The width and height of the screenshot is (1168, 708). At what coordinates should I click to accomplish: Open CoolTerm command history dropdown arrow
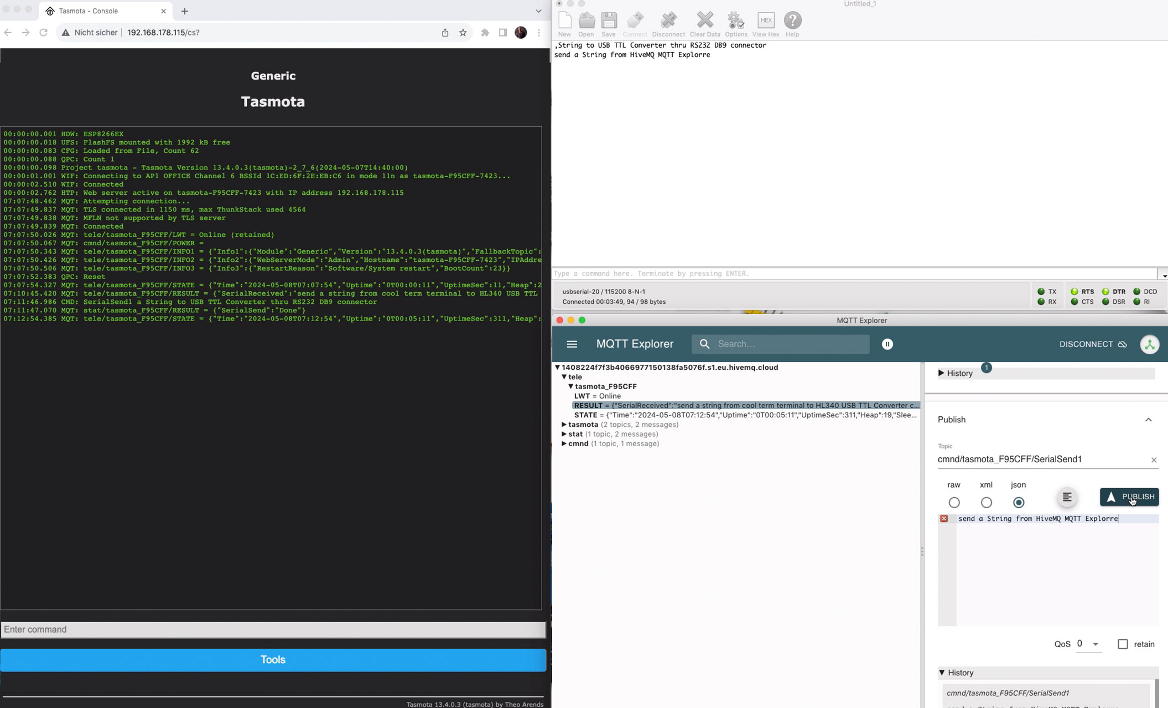pos(1163,274)
